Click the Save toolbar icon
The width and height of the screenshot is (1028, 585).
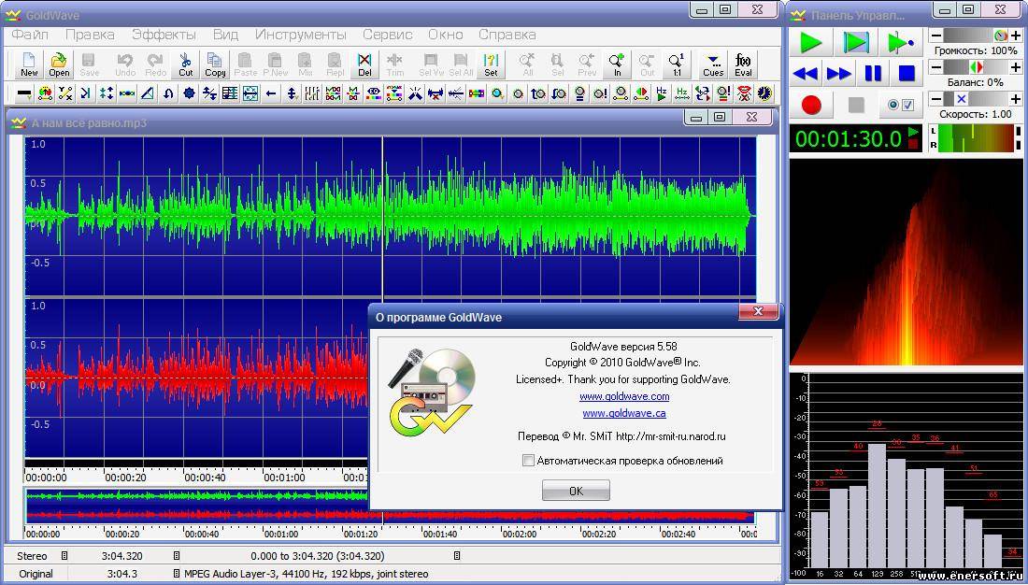(x=89, y=64)
